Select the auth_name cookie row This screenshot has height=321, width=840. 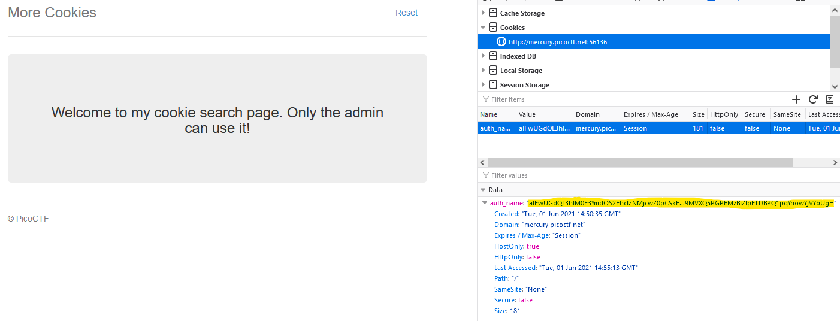click(x=658, y=128)
